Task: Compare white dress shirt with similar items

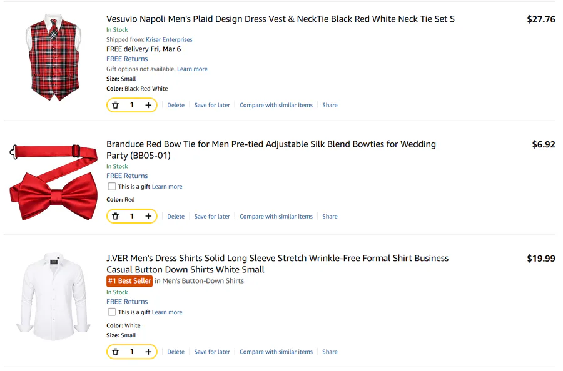Action: [x=276, y=352]
